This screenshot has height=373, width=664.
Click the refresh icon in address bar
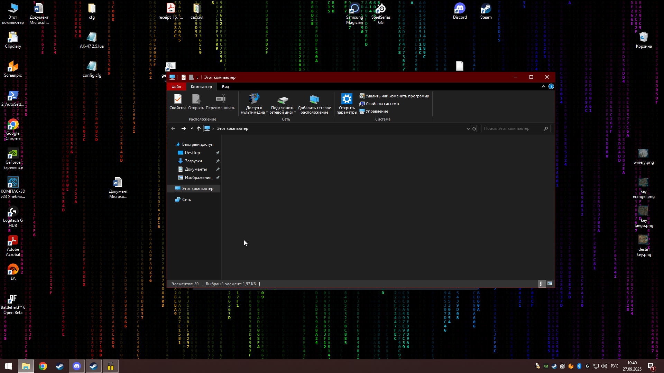[x=474, y=128]
